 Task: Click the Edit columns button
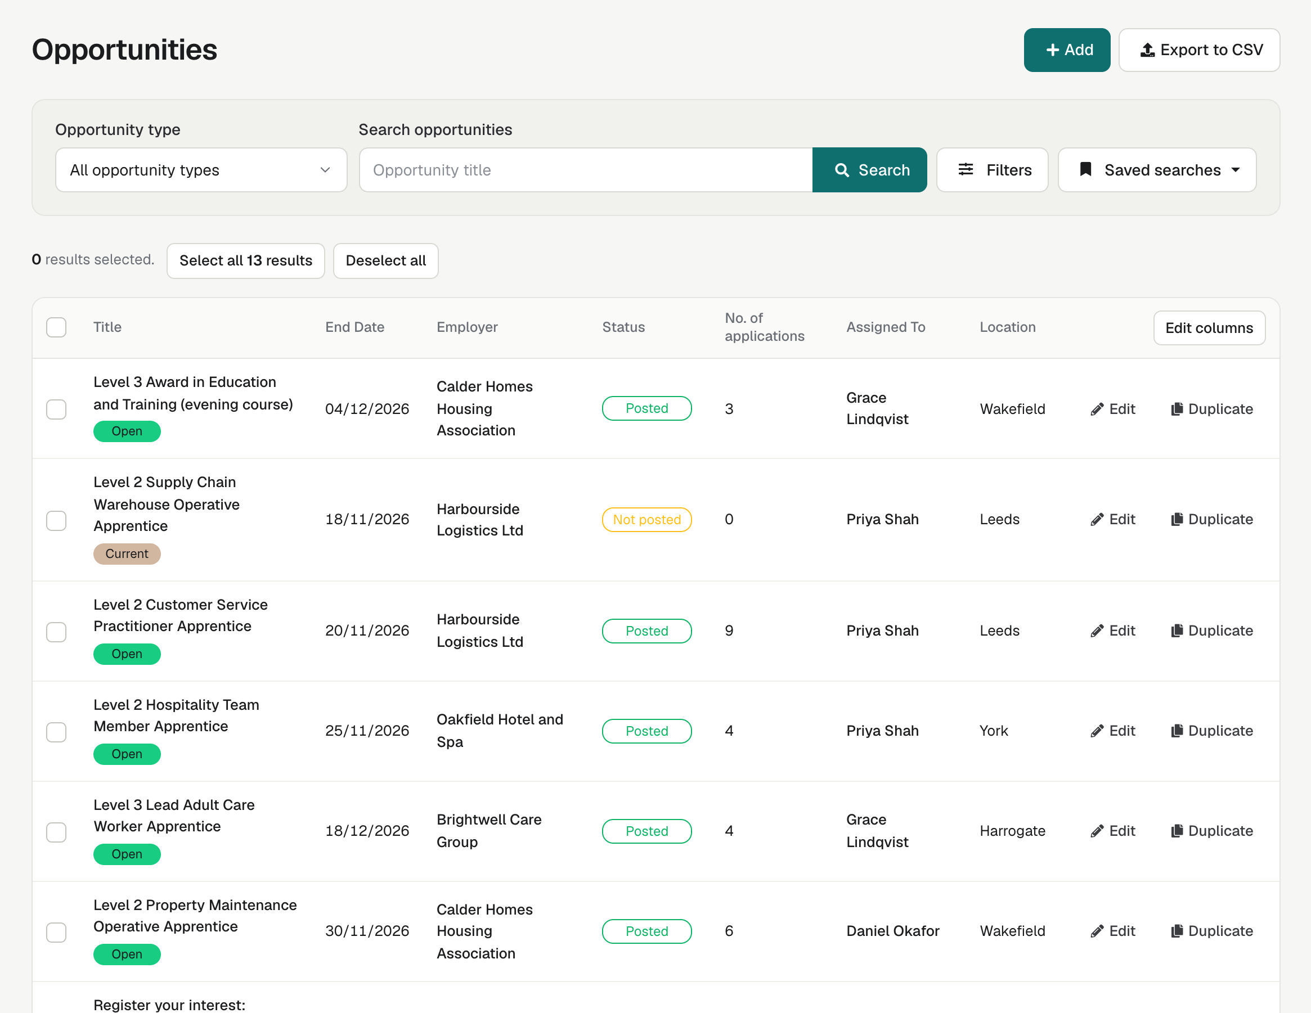pyautogui.click(x=1209, y=328)
